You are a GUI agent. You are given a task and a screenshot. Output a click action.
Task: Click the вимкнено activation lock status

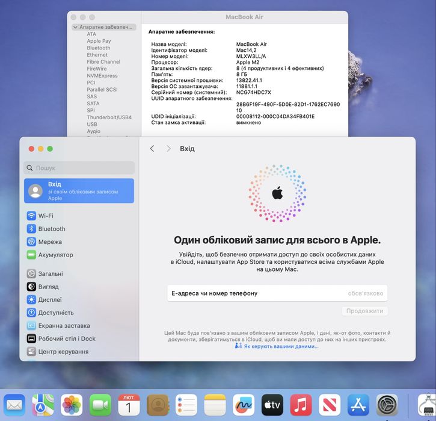248,122
